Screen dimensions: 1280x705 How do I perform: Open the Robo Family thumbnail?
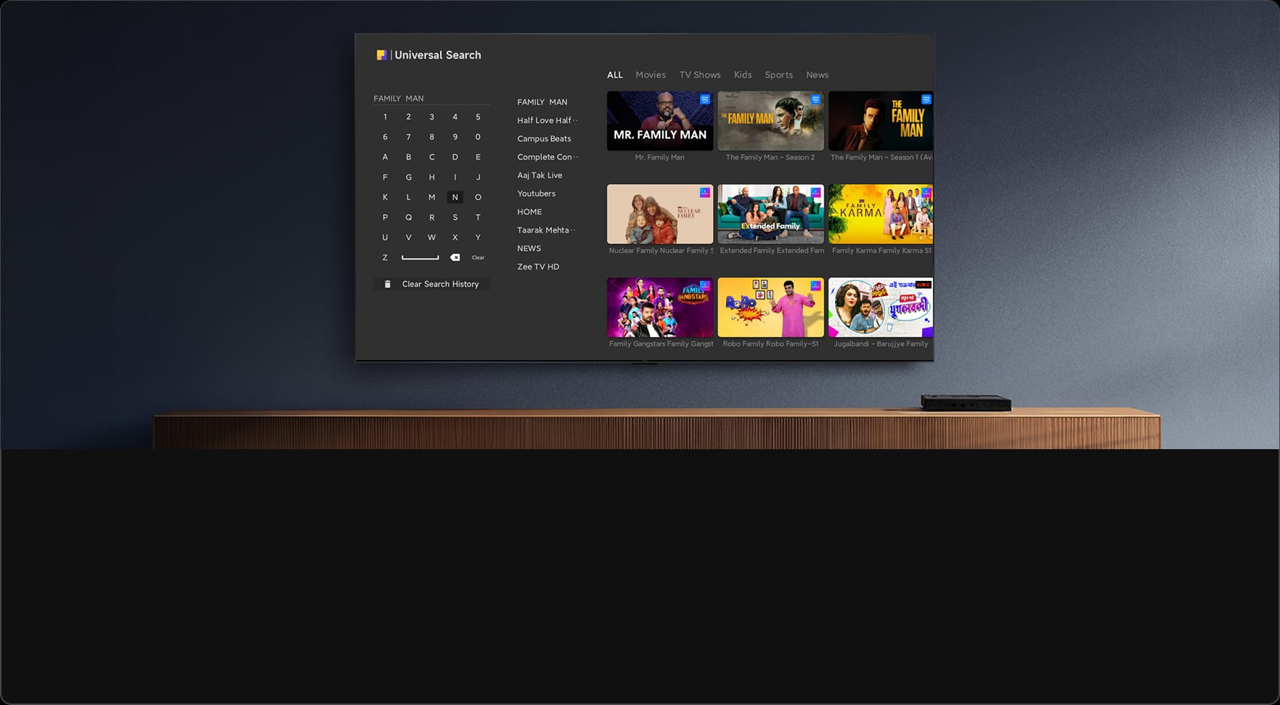(x=770, y=308)
